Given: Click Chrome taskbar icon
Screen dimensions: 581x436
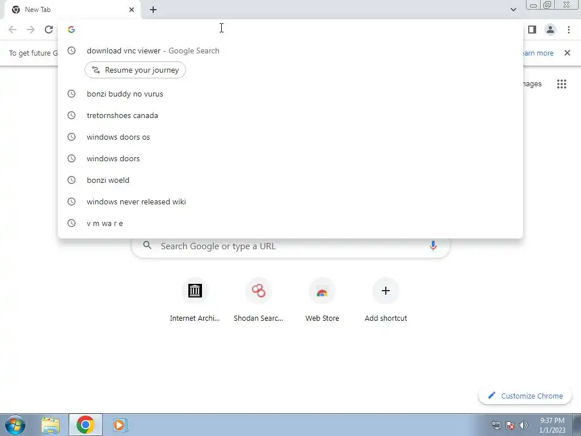Looking at the screenshot, I should coord(85,425).
